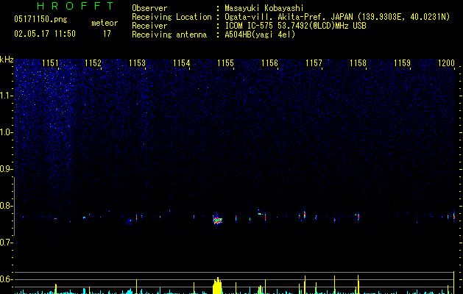Click the 1153 time marker
Image resolution: width=463 pixels, height=294 pixels.
pos(138,63)
